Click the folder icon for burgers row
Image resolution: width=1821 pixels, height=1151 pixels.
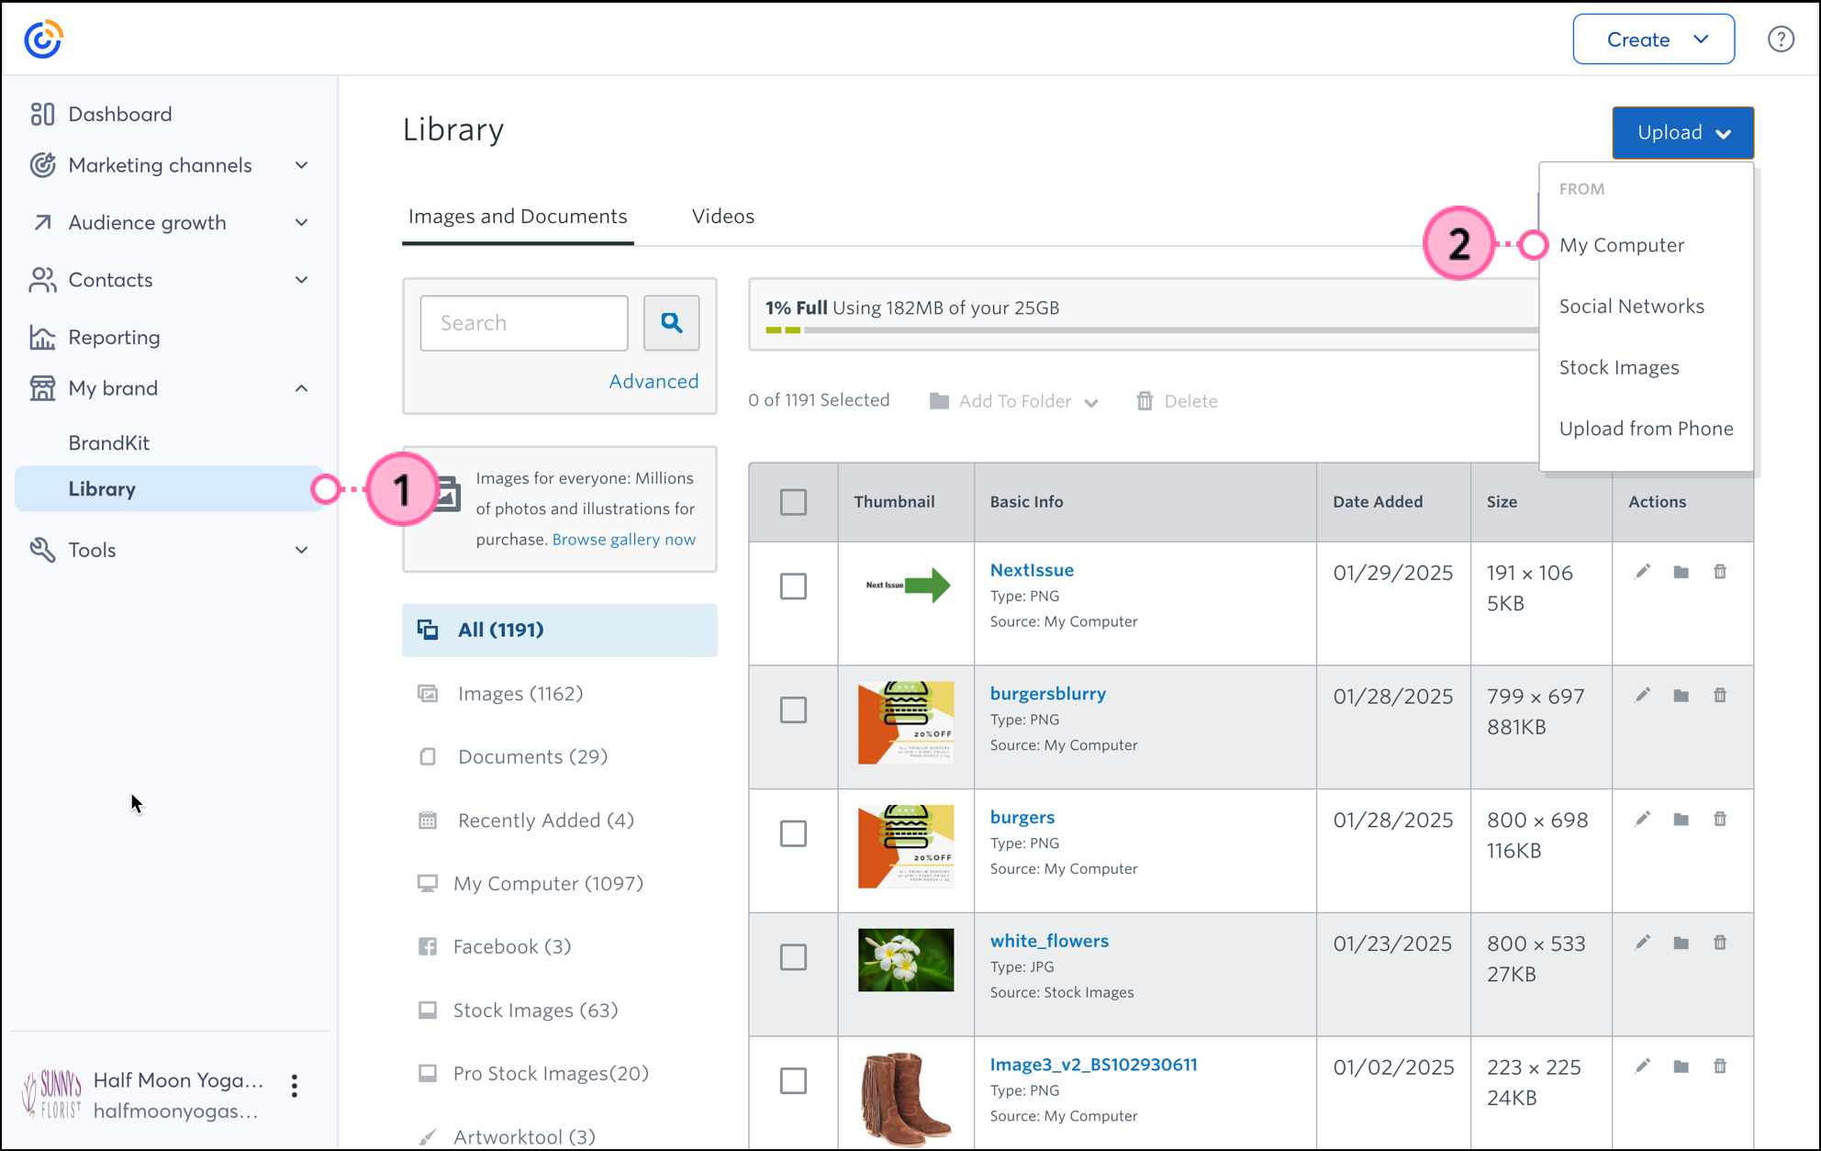(1681, 819)
